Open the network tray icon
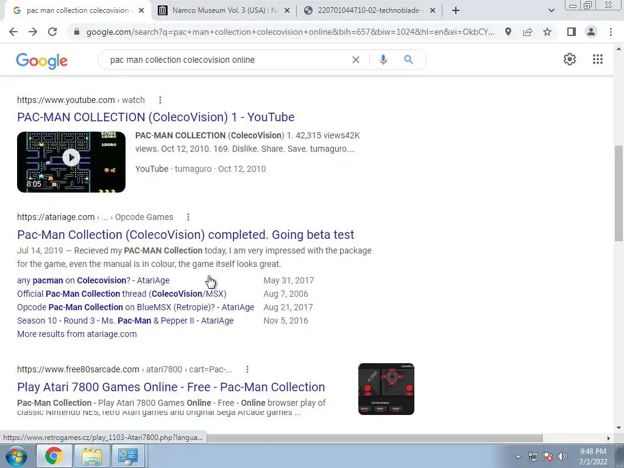 click(x=533, y=456)
